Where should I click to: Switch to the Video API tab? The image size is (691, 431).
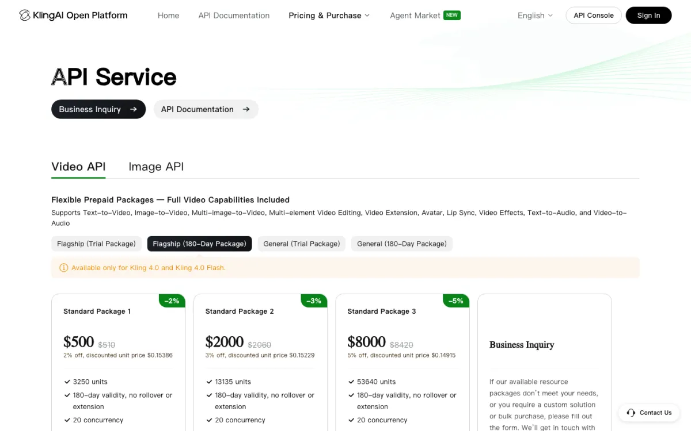click(x=78, y=167)
